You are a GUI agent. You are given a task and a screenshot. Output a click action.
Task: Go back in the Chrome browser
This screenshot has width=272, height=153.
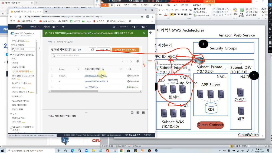[11, 17]
